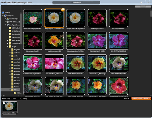
Task: Select the antique gold 100 degrees020 thumbnail
Action: click(76, 18)
